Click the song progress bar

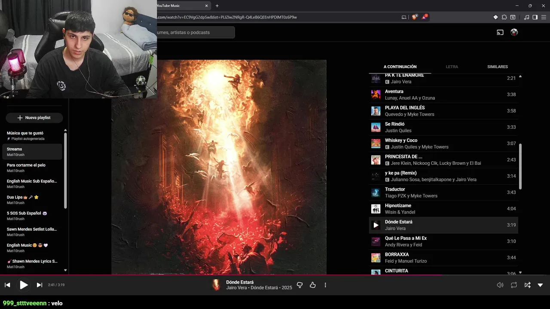pyautogui.click(x=275, y=275)
